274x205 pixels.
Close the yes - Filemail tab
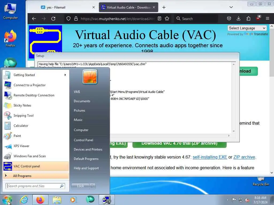tap(94, 7)
